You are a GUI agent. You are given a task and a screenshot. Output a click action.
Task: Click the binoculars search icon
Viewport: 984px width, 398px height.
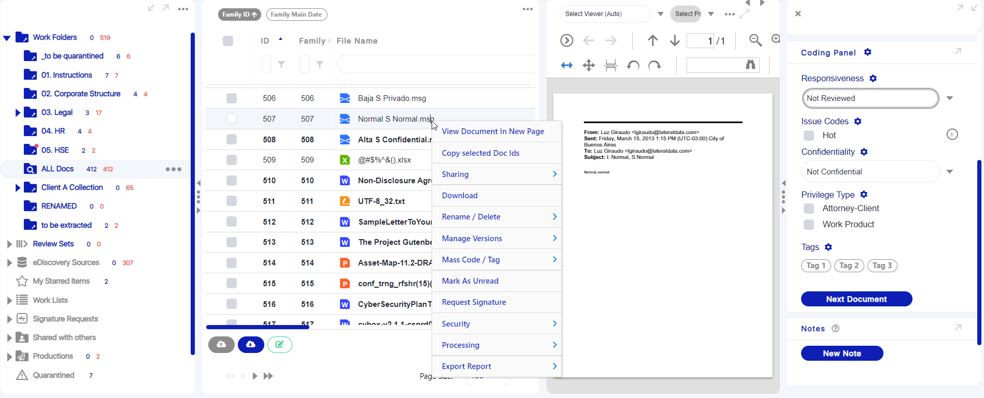click(750, 65)
